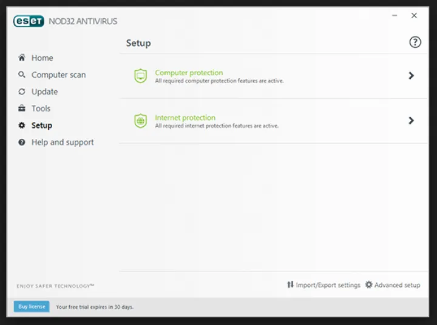Viewport: 437px width, 325px height.
Task: Expand Internet protection with the chevron arrow
Action: 411,121
